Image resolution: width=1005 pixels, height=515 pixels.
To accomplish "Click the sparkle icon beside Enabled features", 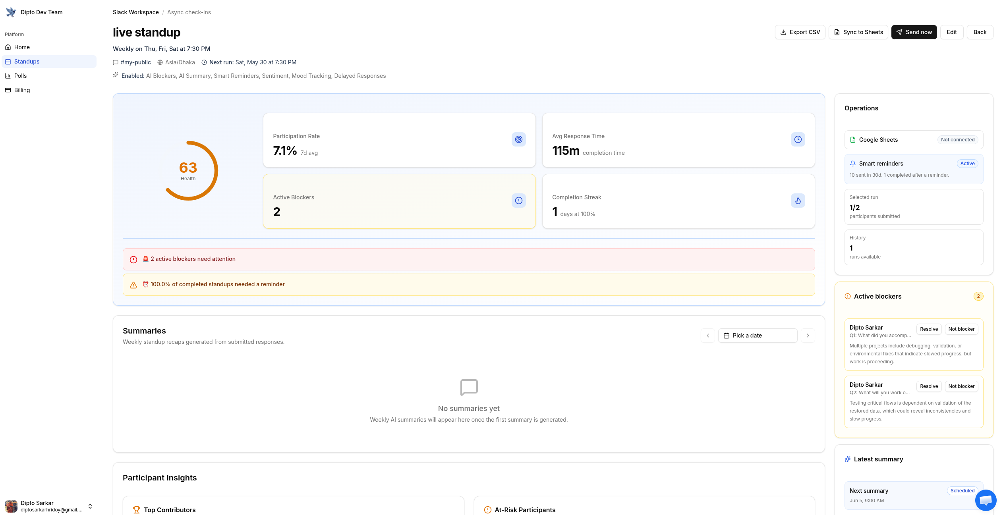I will coord(116,75).
